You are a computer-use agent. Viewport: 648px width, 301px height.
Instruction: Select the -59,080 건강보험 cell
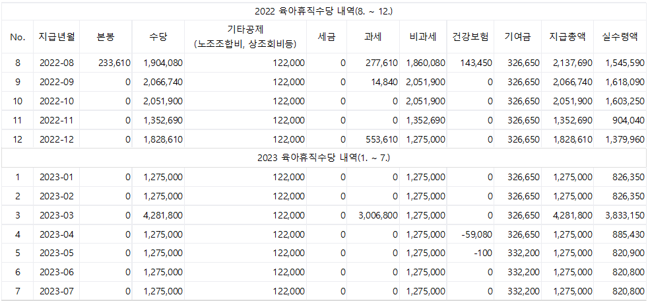[x=470, y=234]
